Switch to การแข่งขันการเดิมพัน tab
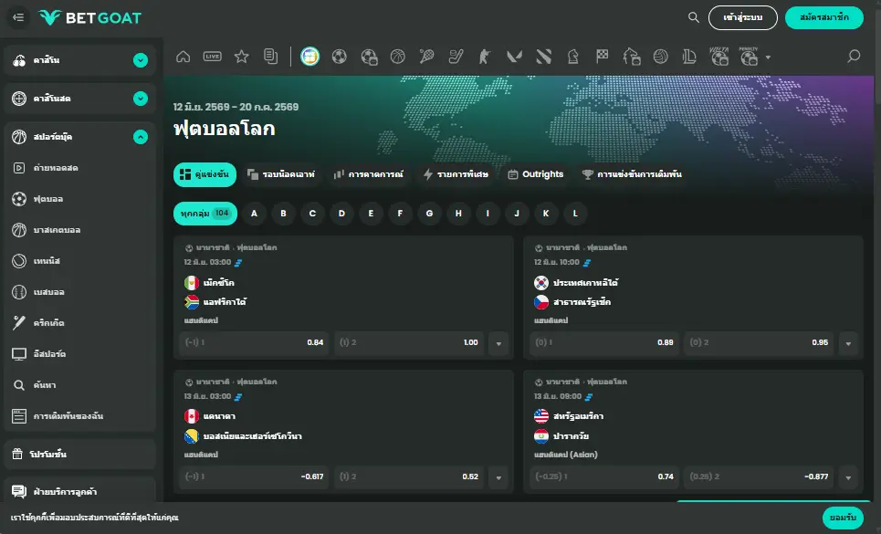The image size is (881, 534). pos(632,174)
